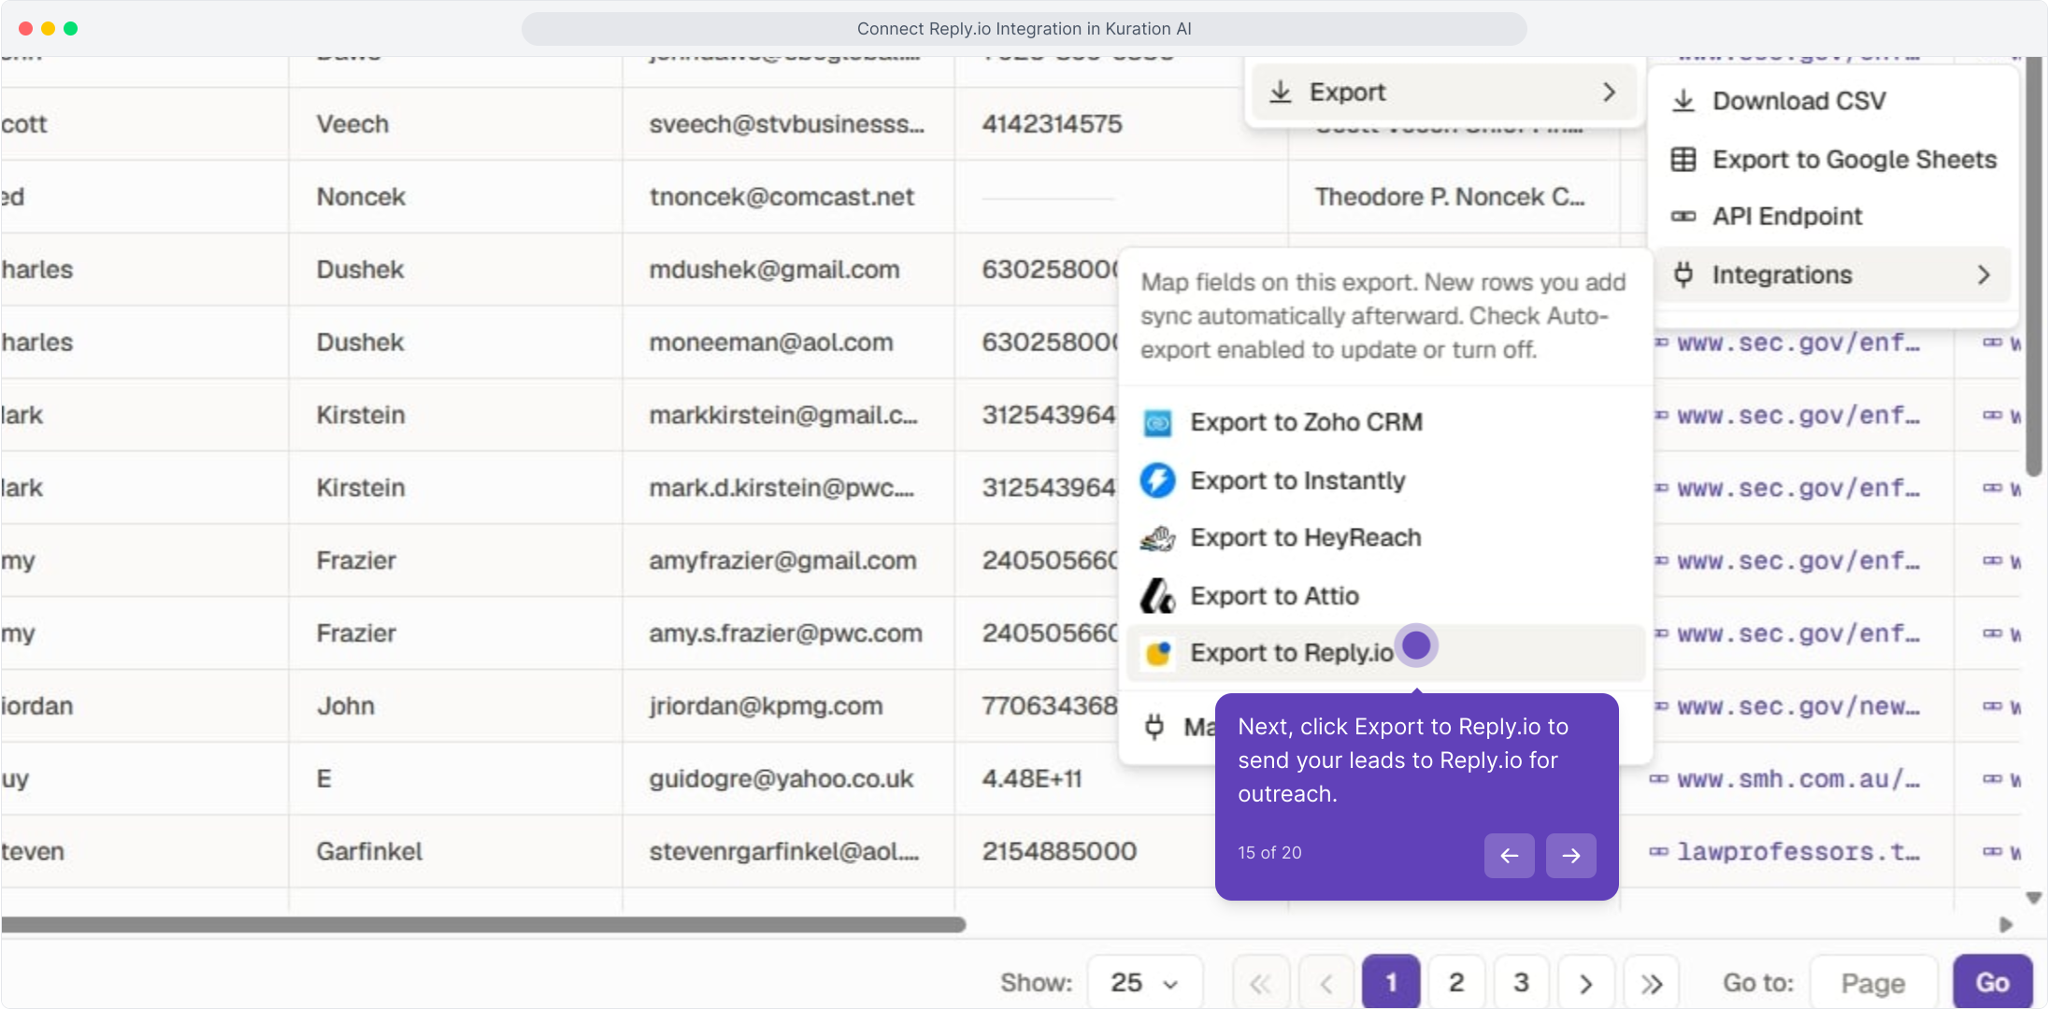The image size is (2049, 1009).
Task: Click email jriordan@kpmg.com cell
Action: point(789,706)
